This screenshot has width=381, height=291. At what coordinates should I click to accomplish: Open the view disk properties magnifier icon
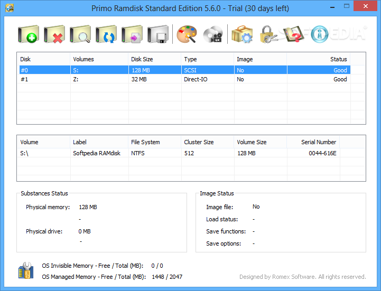pyautogui.click(x=80, y=34)
